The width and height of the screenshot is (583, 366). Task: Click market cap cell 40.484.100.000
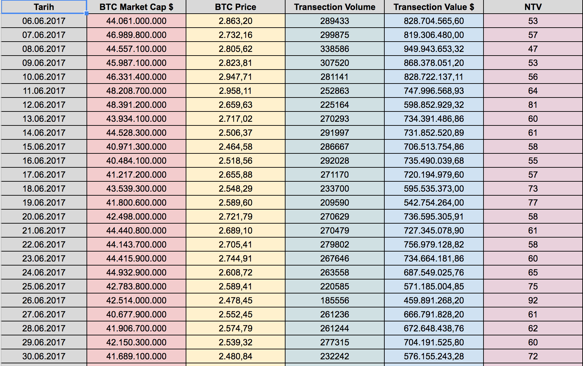point(136,161)
